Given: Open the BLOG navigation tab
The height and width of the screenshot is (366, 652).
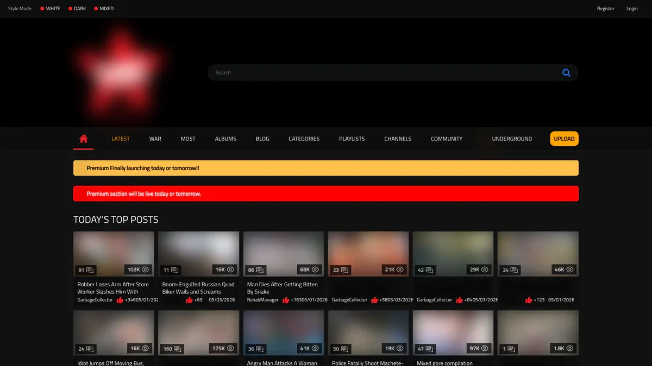Looking at the screenshot, I should (x=262, y=139).
